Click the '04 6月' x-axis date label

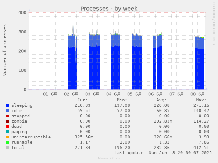coord(113,94)
